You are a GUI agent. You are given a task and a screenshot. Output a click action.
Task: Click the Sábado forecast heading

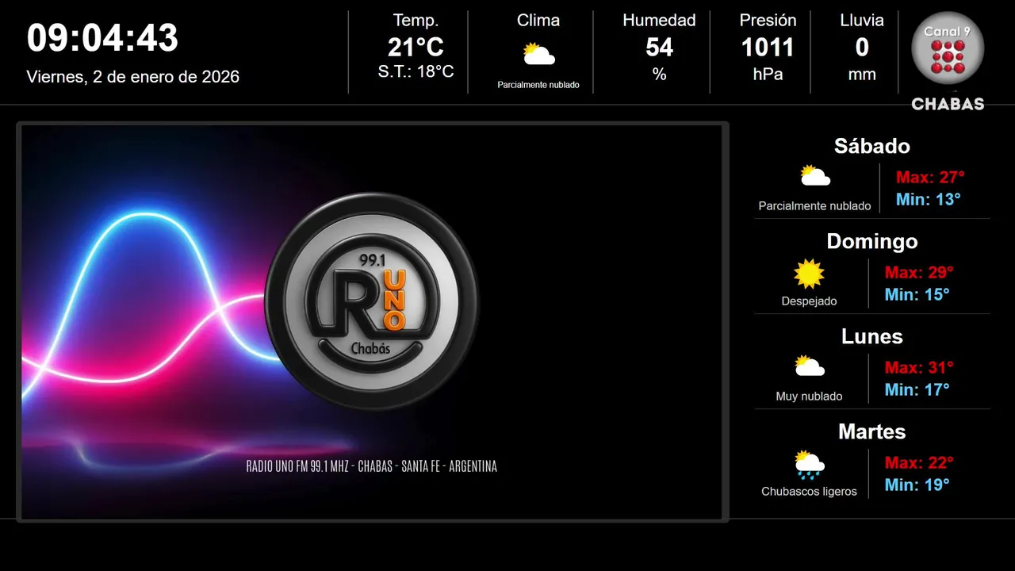(872, 146)
